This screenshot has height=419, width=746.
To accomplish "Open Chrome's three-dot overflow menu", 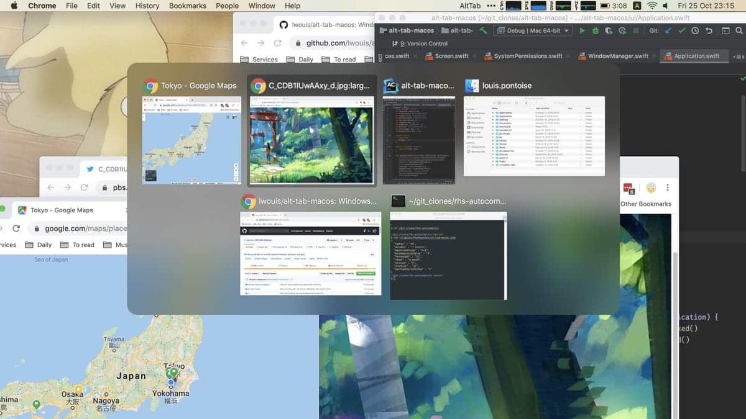I will coord(668,187).
